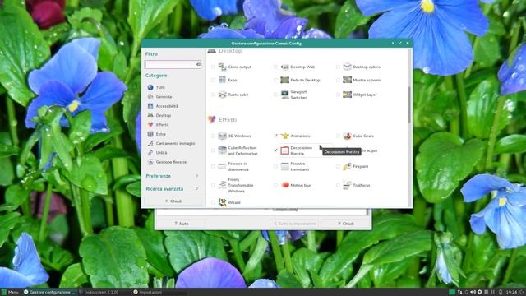Screen dimensions: 526x296
Task: Enable the Clona output checkbox
Action: tap(213, 67)
